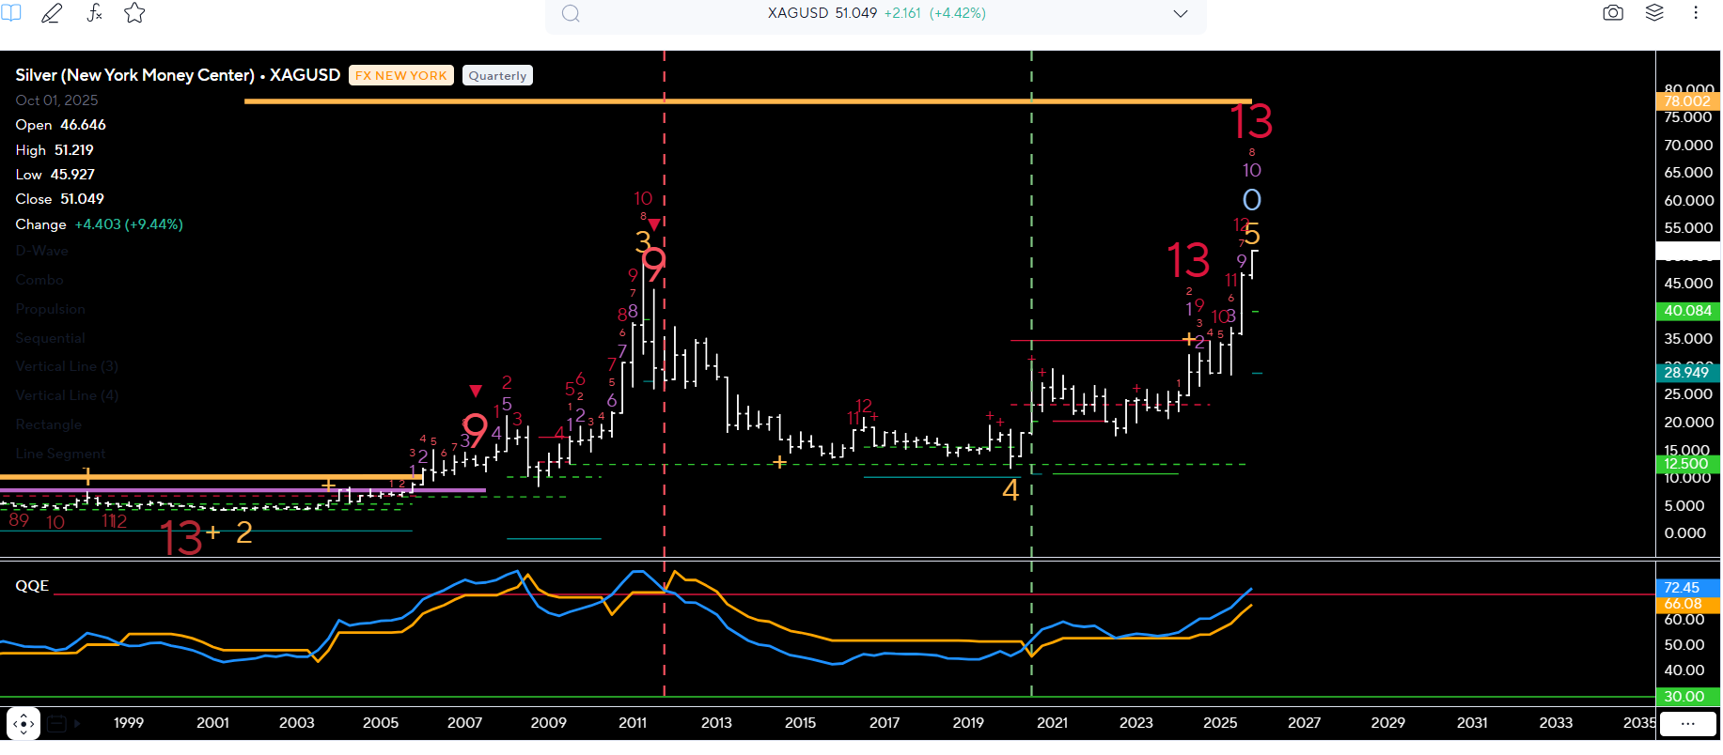Take a chart snapshot with camera icon
This screenshot has height=755, width=1723.
click(1613, 13)
